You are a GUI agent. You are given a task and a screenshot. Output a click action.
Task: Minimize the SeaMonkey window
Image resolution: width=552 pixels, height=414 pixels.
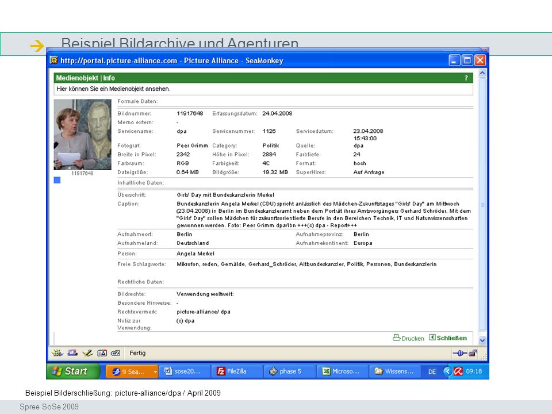click(454, 60)
